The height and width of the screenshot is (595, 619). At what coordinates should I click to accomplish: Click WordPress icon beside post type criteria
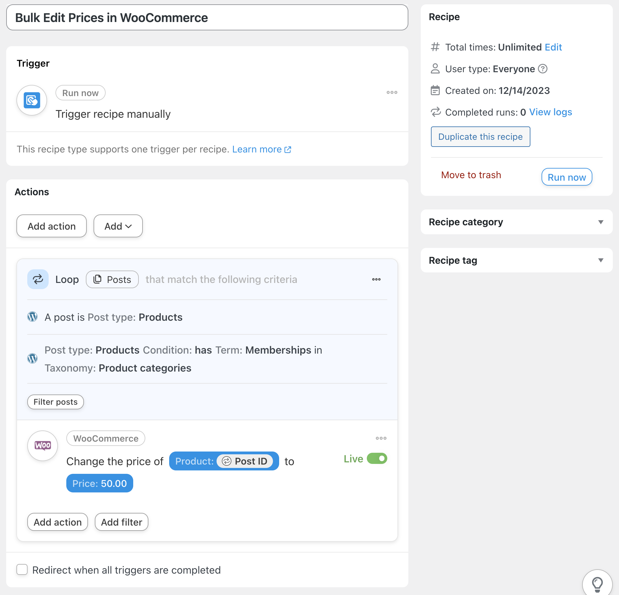click(32, 317)
